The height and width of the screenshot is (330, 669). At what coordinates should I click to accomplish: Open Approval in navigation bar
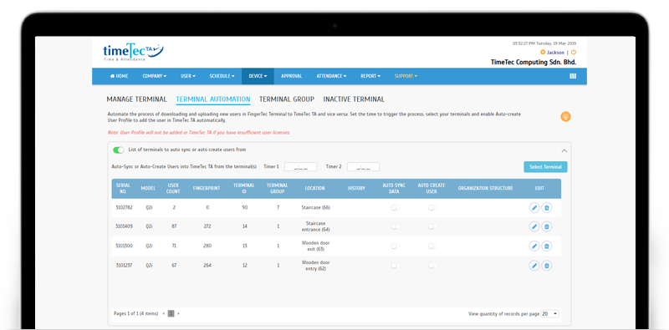click(291, 76)
